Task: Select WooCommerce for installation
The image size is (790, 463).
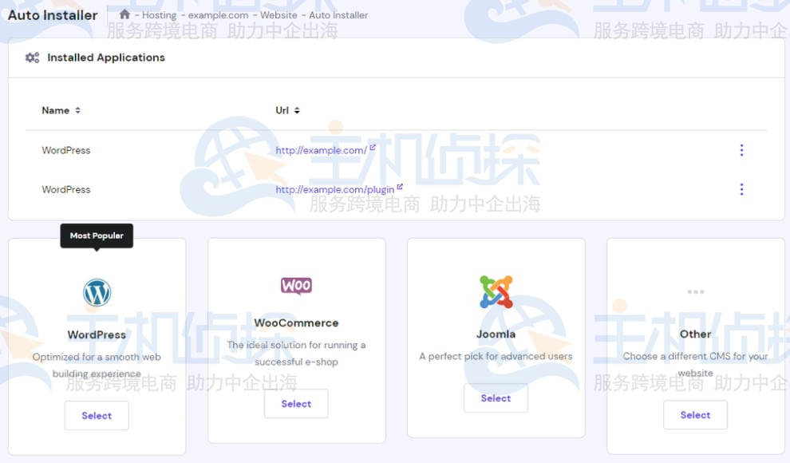Action: 296,403
